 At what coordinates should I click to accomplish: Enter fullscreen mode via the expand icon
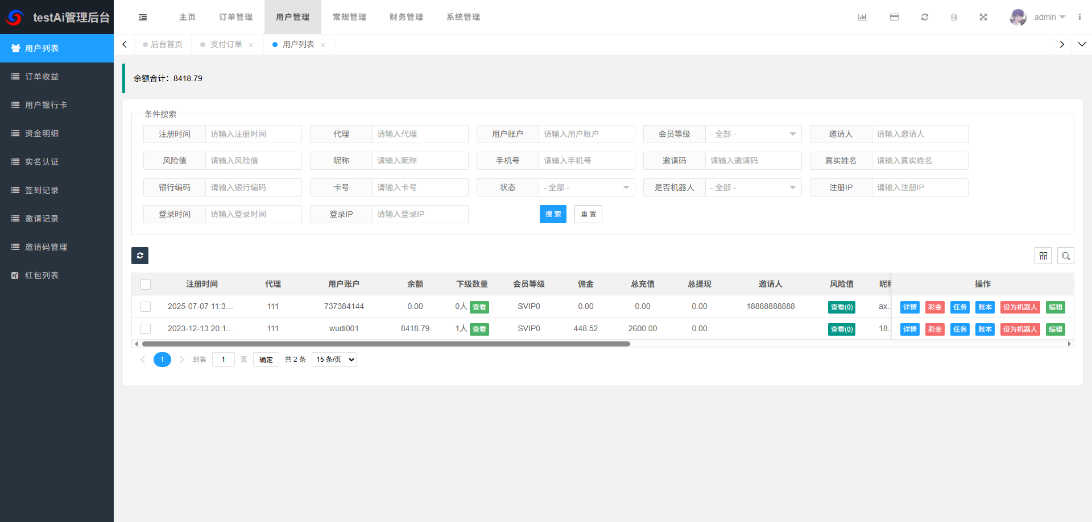(983, 17)
